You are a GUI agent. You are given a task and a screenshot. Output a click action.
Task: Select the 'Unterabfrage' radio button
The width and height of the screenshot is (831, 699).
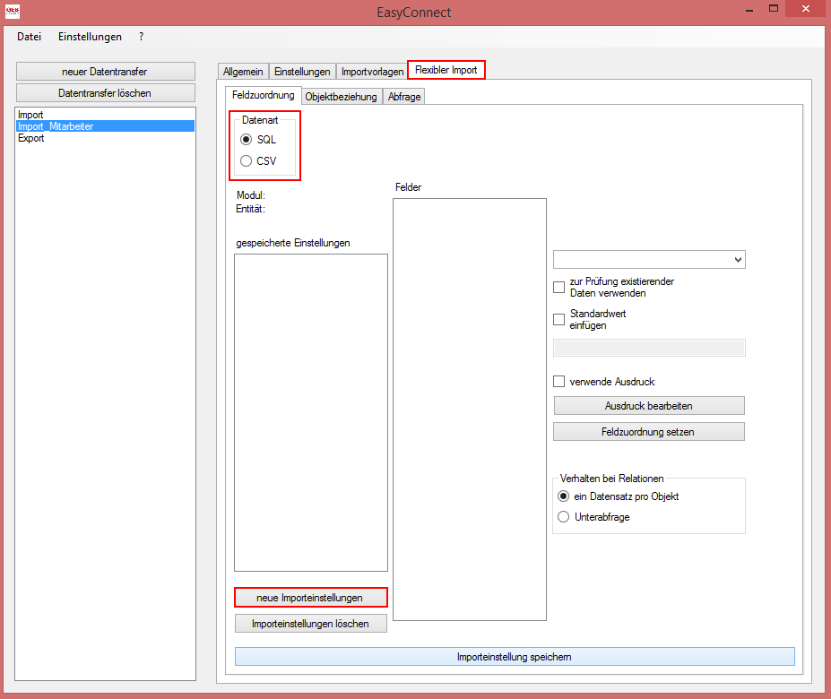(x=564, y=517)
